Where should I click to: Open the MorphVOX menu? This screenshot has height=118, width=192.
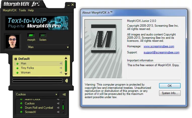[10, 10]
